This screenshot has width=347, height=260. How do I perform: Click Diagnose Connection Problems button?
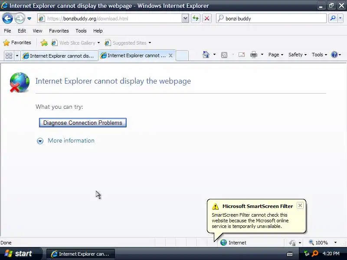click(83, 123)
